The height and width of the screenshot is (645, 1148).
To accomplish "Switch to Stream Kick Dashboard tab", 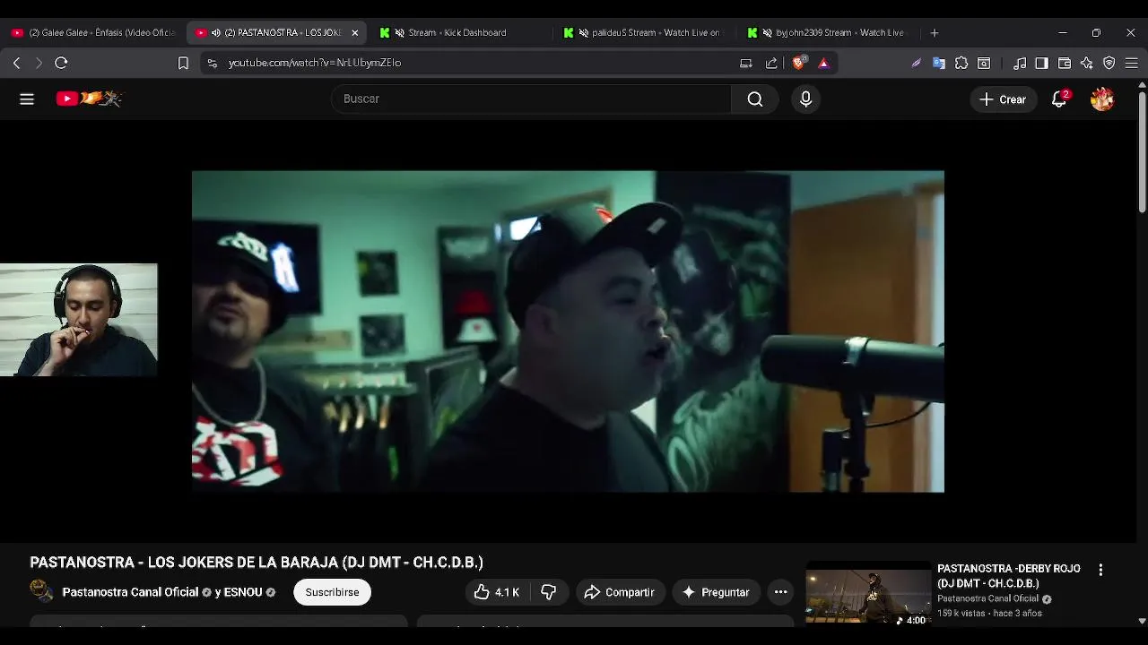I will tap(457, 32).
